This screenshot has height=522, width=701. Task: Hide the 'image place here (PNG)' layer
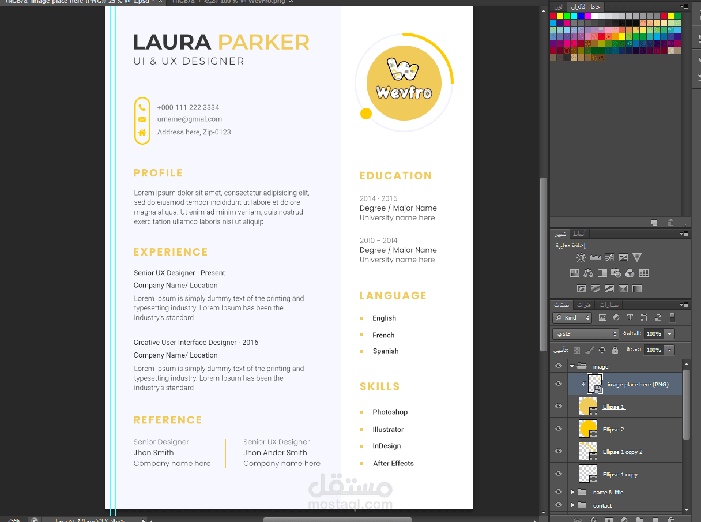[558, 384]
